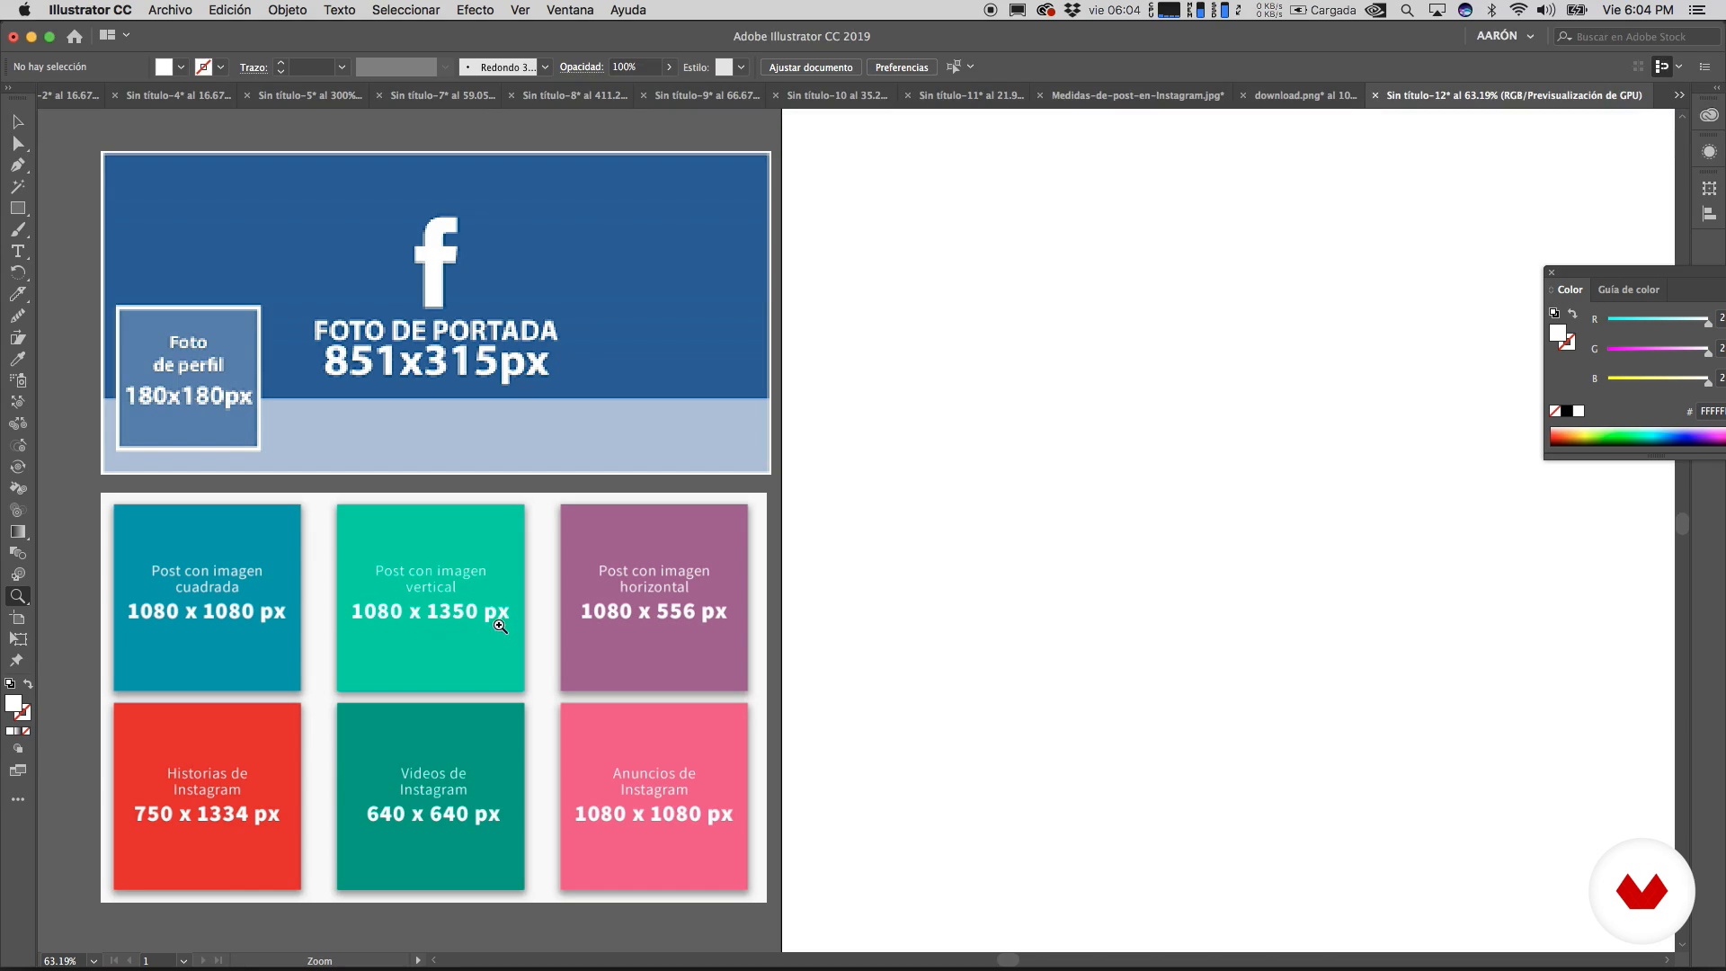
Task: Click the Wi-Fi status menu icon
Action: pos(1518,10)
